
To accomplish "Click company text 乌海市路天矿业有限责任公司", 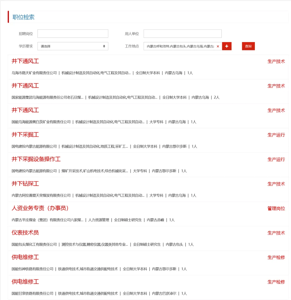I will pyautogui.click(x=34, y=73).
